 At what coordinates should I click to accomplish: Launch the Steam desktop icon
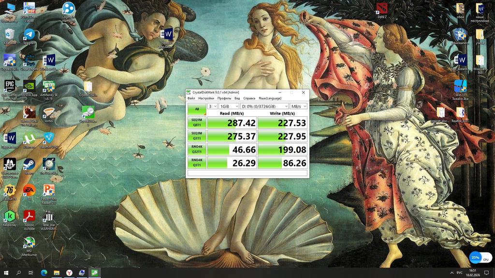(x=29, y=164)
